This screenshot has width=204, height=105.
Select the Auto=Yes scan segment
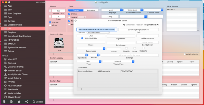pyautogui.click(x=91, y=10)
